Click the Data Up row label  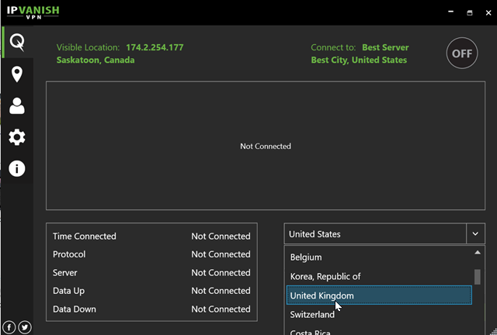click(x=69, y=291)
